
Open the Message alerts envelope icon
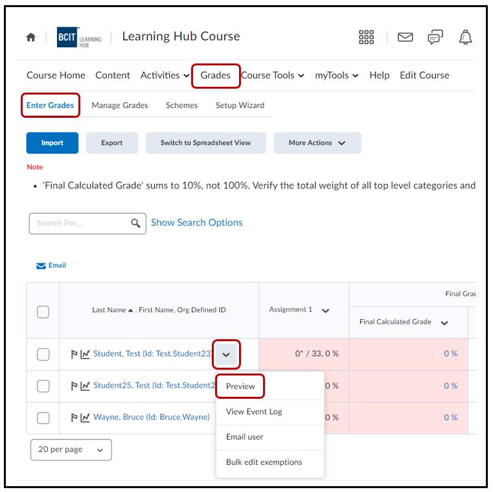(405, 38)
